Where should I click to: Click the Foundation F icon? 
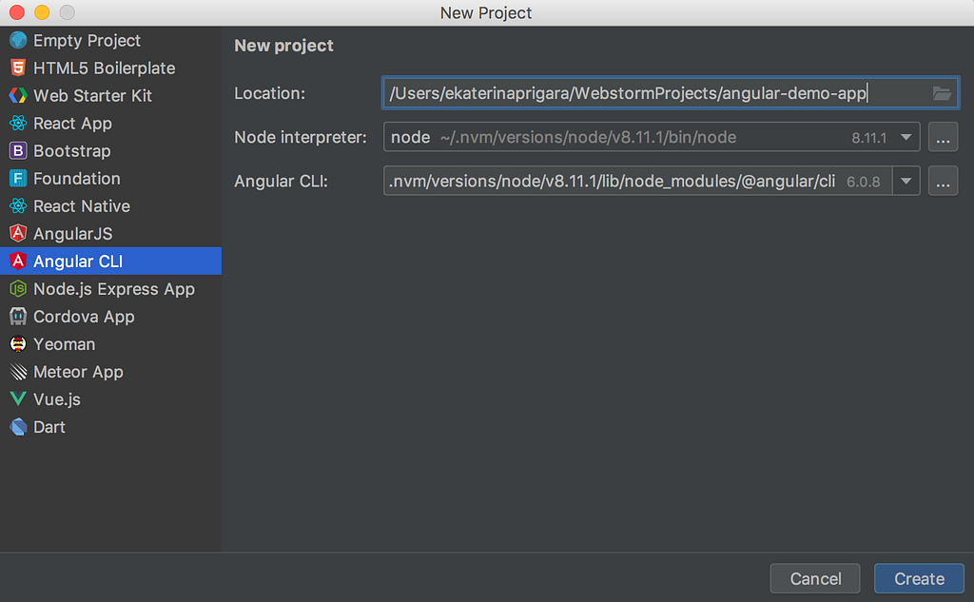pyautogui.click(x=18, y=179)
